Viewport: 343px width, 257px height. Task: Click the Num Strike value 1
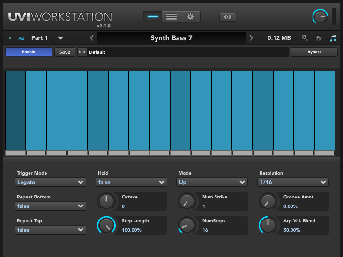204,206
